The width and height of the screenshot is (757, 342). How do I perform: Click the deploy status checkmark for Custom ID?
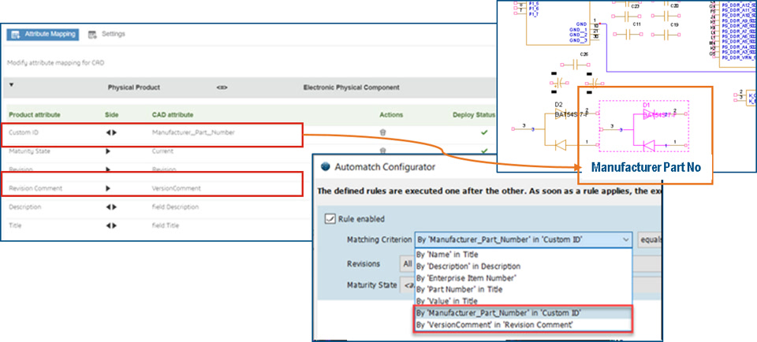click(483, 132)
